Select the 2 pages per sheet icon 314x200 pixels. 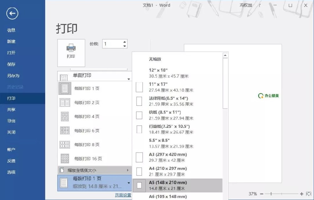64,102
